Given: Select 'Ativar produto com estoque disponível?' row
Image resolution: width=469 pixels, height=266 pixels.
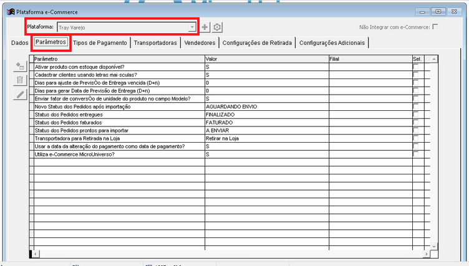Looking at the screenshot, I should pyautogui.click(x=119, y=67).
